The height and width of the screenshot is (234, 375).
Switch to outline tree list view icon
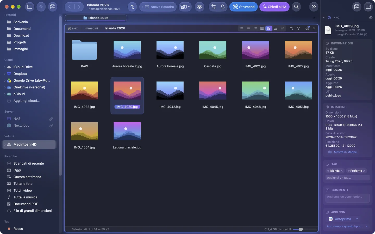pos(242,28)
